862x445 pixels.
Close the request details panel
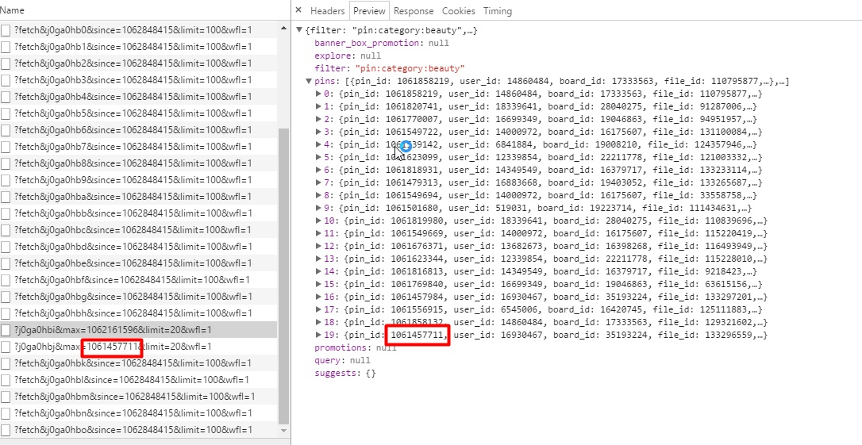[298, 11]
